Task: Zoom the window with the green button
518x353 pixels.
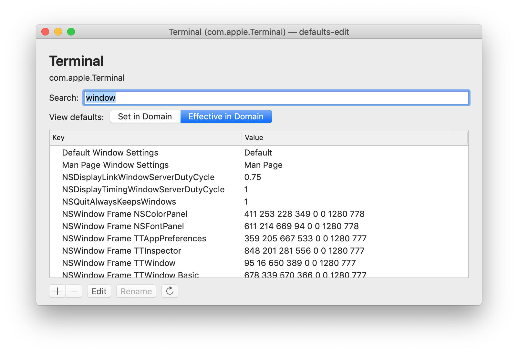Action: point(71,32)
